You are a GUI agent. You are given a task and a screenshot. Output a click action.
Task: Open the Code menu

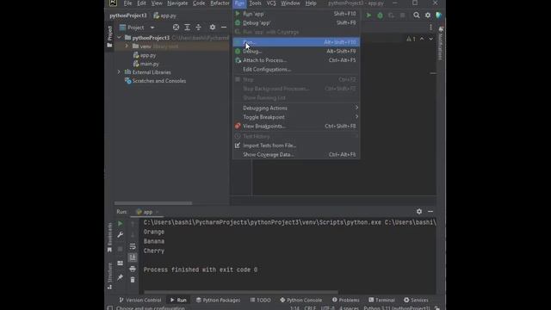[x=199, y=3]
